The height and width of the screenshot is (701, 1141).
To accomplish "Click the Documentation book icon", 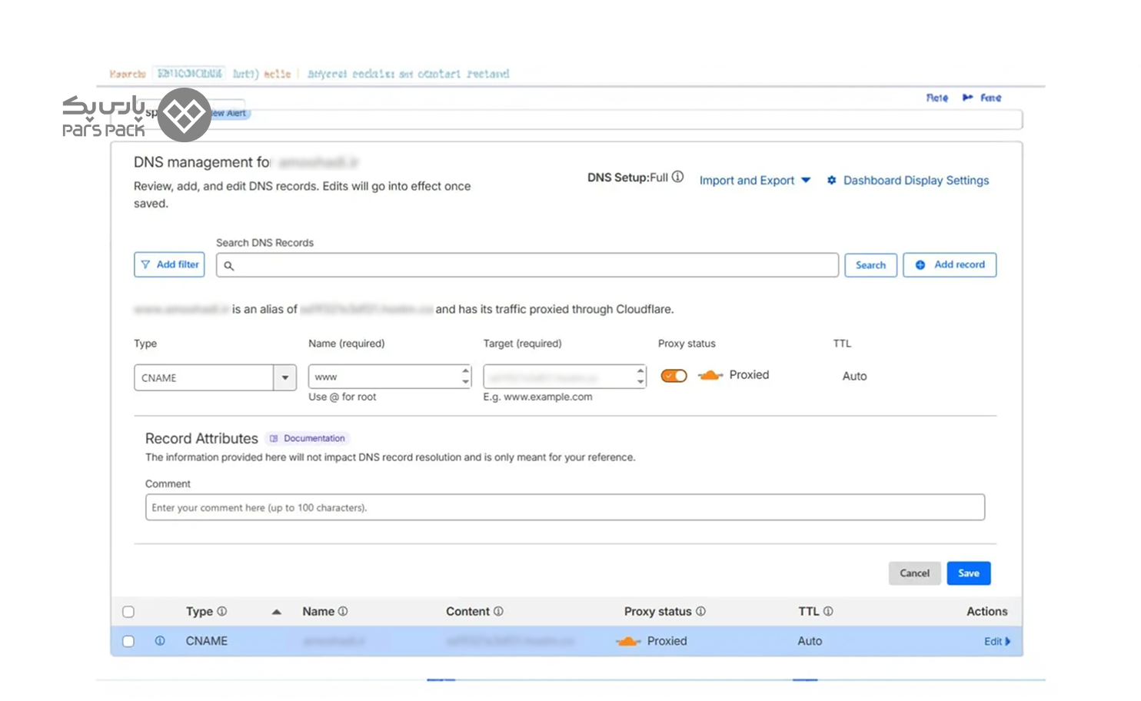I will tap(274, 438).
